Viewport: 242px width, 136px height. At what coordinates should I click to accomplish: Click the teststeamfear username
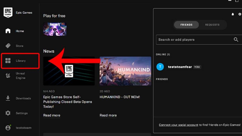(x=180, y=67)
